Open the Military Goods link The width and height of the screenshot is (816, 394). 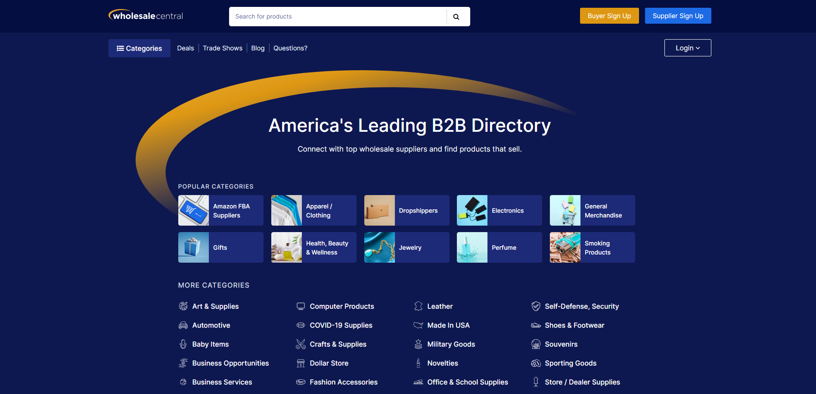click(x=451, y=344)
